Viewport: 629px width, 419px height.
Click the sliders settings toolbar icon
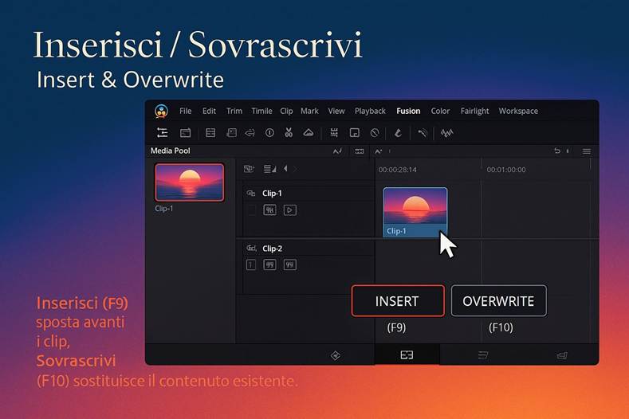[162, 133]
